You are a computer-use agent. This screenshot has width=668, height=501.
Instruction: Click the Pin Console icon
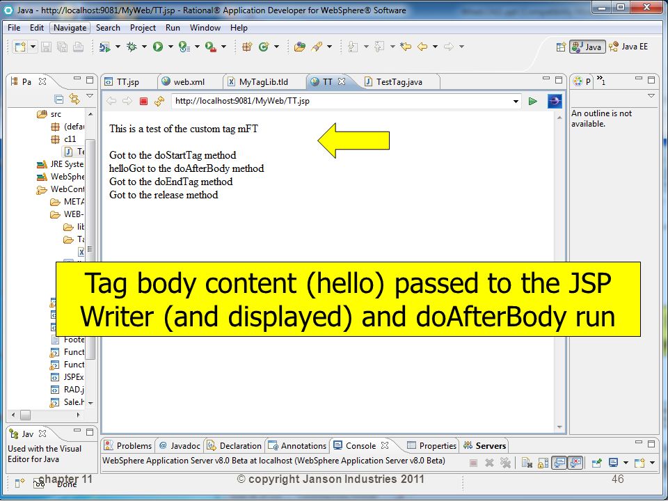596,463
